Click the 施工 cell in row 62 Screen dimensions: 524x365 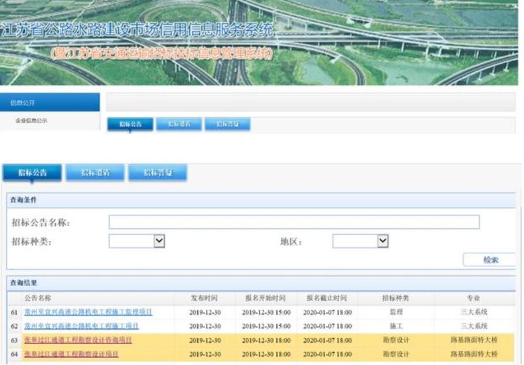pos(396,326)
